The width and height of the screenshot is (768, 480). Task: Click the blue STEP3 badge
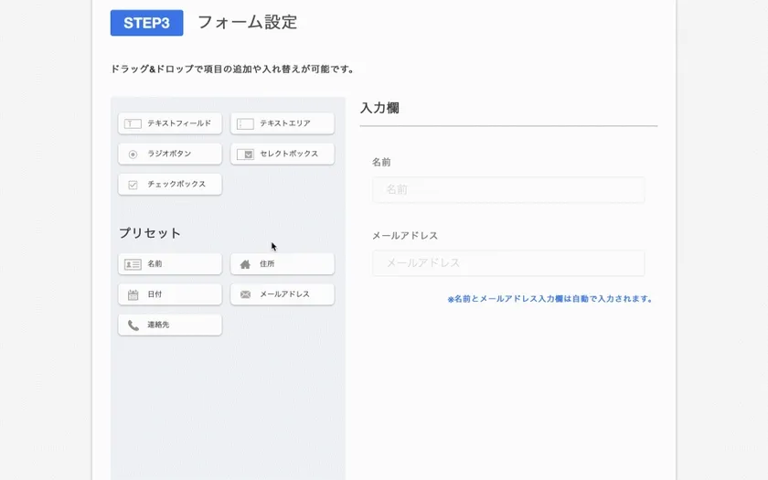[146, 23]
